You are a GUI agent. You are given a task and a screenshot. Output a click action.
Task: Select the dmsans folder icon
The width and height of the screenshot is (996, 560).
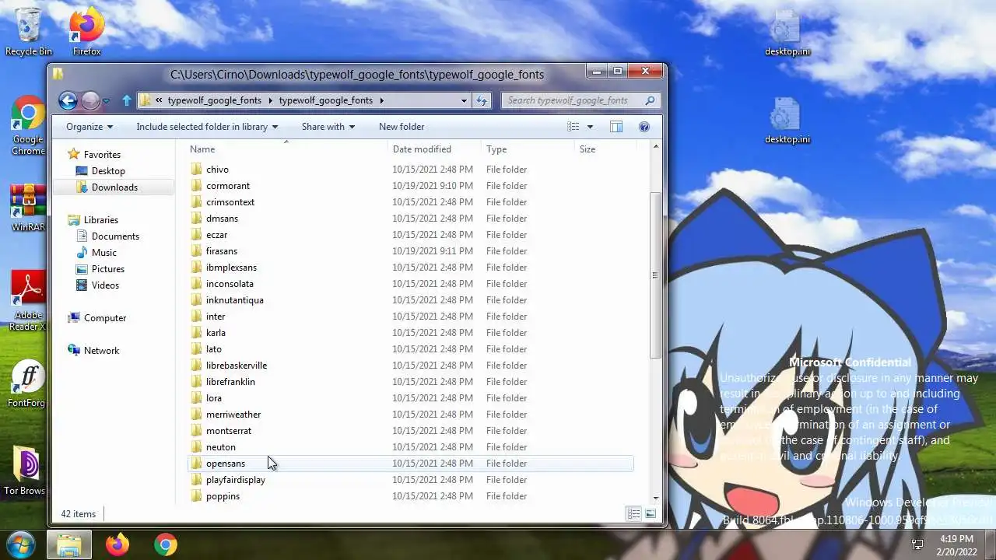point(196,219)
